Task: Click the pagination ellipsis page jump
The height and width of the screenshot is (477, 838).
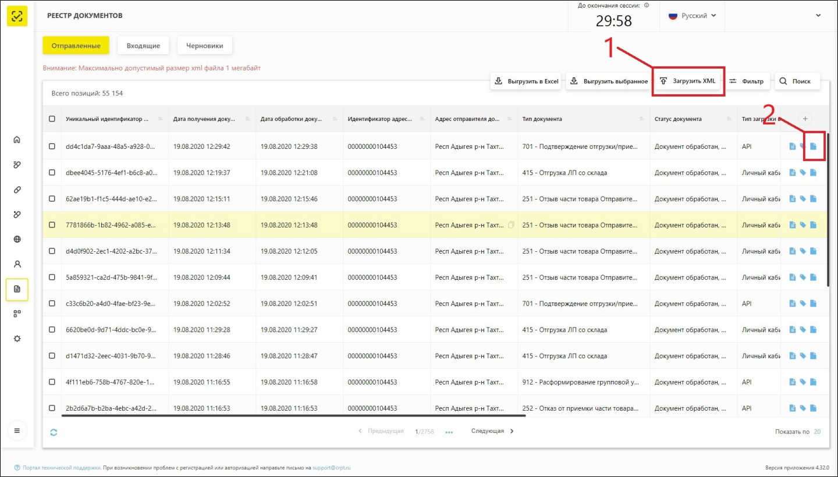Action: [449, 432]
